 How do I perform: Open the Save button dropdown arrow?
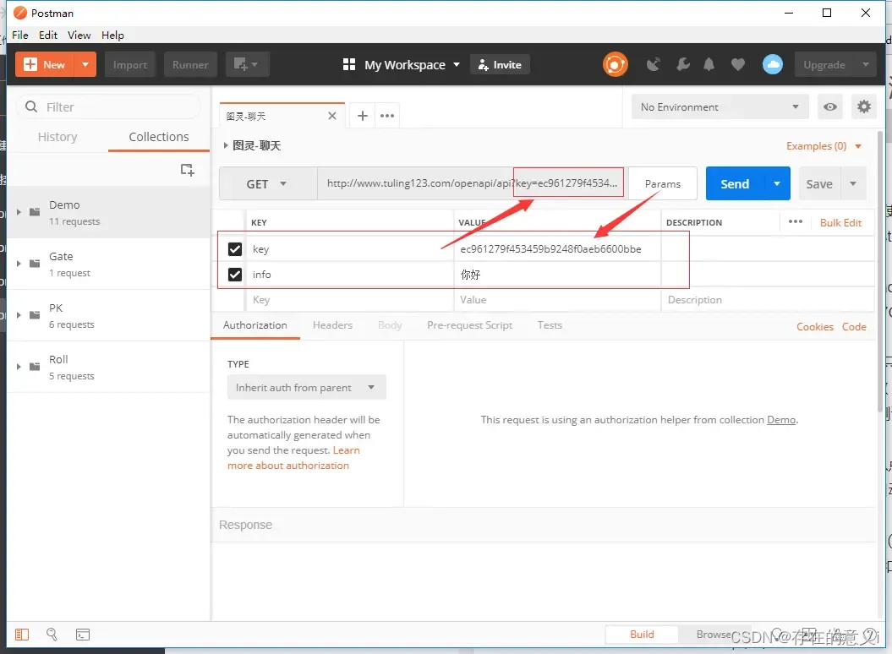[x=853, y=183]
